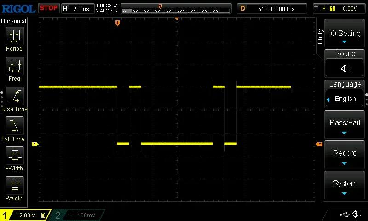368x221 pixels.
Task: Click the RIGOL logo
Action: pos(18,9)
